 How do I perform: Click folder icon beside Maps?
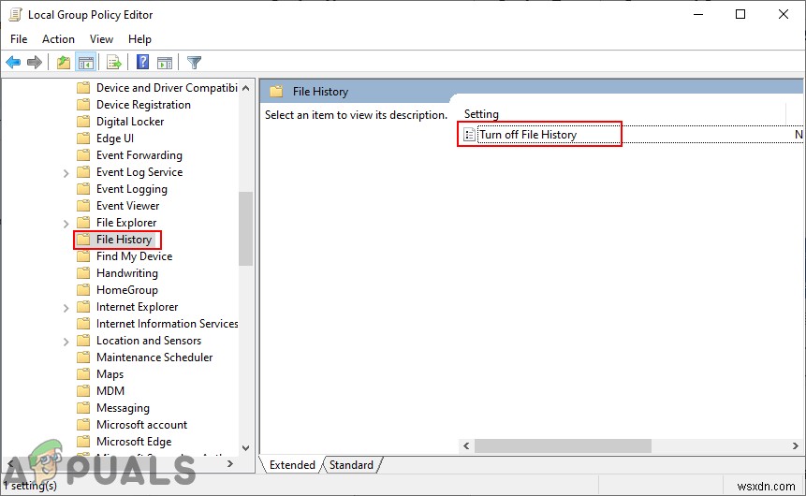tap(83, 374)
